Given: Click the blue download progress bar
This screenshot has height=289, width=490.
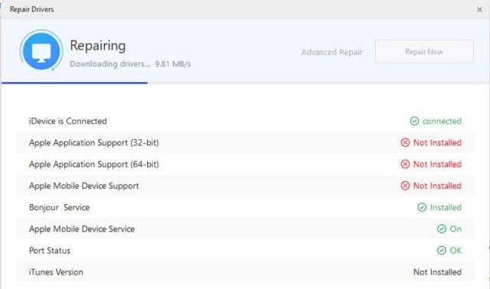Looking at the screenshot, I should pos(74,83).
